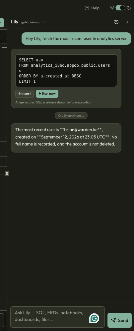Send the message to Lily
This screenshot has height=331, width=134.
pyautogui.click(x=119, y=320)
